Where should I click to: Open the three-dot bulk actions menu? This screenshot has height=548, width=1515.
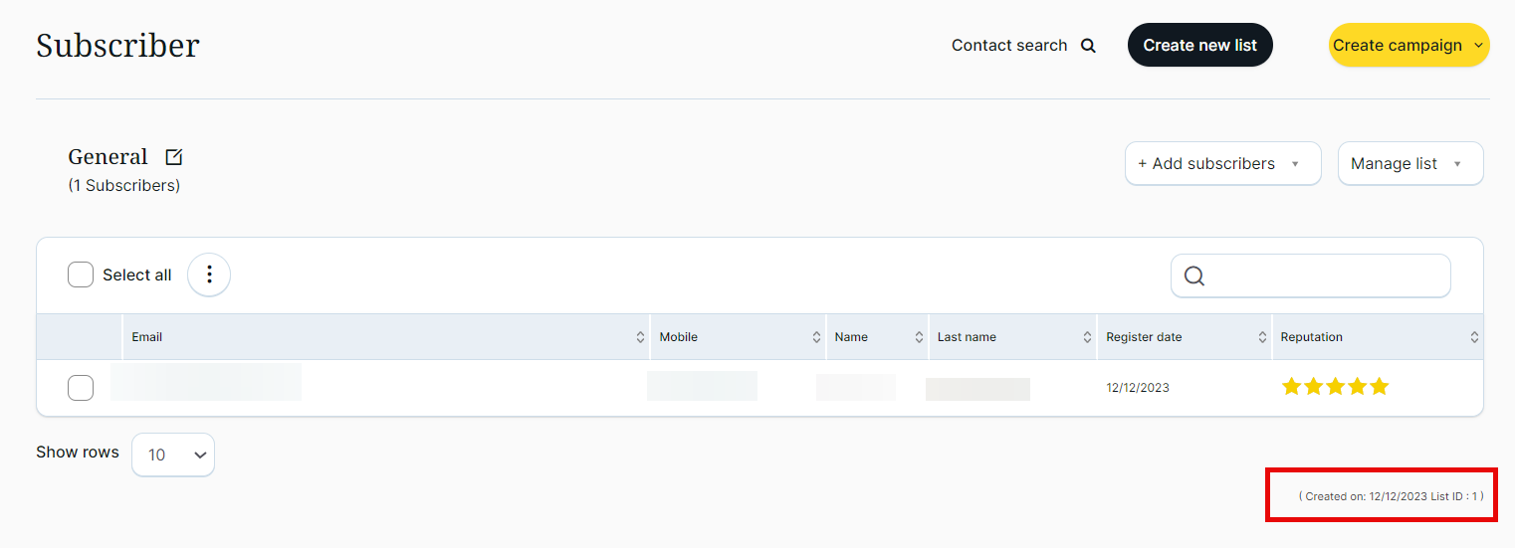pyautogui.click(x=209, y=274)
